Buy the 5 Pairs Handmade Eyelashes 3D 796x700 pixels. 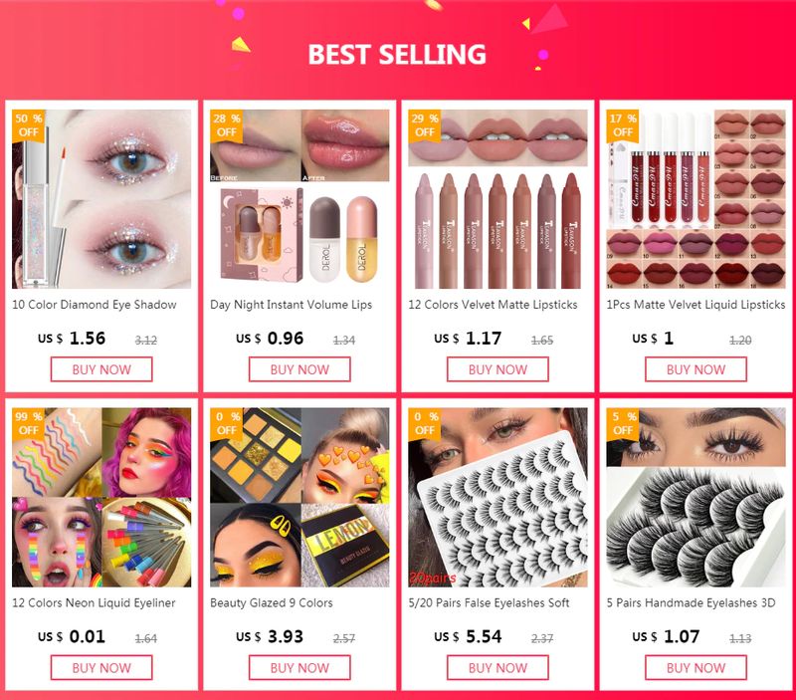pyautogui.click(x=696, y=667)
